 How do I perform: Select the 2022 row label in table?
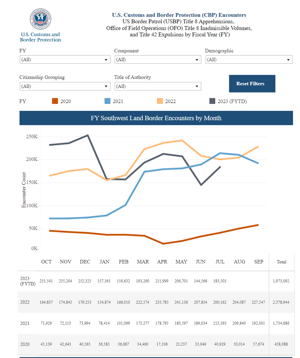coord(25,302)
